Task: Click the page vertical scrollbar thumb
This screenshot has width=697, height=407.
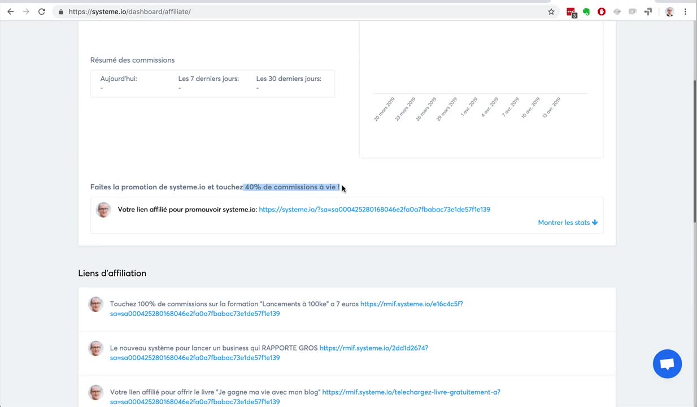Action: click(694, 153)
